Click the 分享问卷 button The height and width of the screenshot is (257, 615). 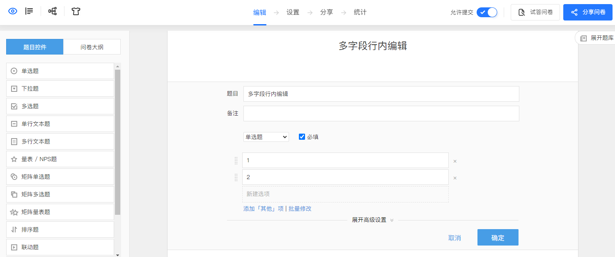(588, 12)
